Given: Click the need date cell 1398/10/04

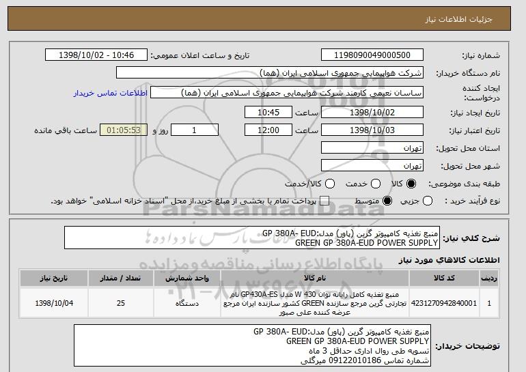Looking at the screenshot, I should pyautogui.click(x=54, y=303).
